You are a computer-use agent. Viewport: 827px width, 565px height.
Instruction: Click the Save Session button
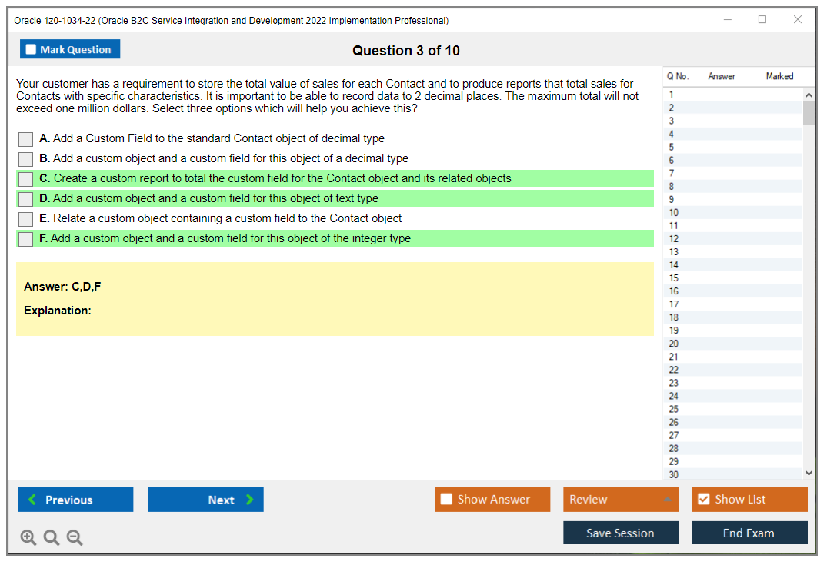click(x=621, y=533)
